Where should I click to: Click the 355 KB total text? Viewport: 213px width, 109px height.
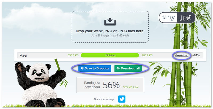[x=131, y=87]
